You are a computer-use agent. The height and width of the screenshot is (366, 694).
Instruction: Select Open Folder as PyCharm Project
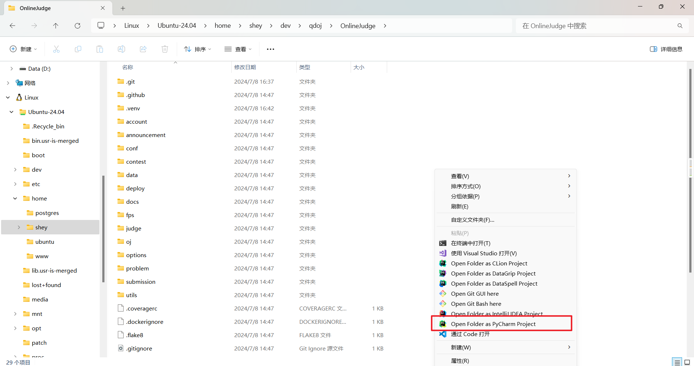pos(506,324)
